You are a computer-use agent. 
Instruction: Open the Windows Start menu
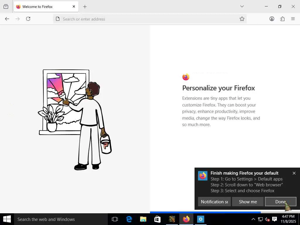click(x=7, y=219)
